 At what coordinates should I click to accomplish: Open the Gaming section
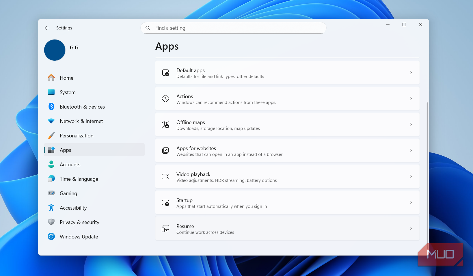point(94,193)
